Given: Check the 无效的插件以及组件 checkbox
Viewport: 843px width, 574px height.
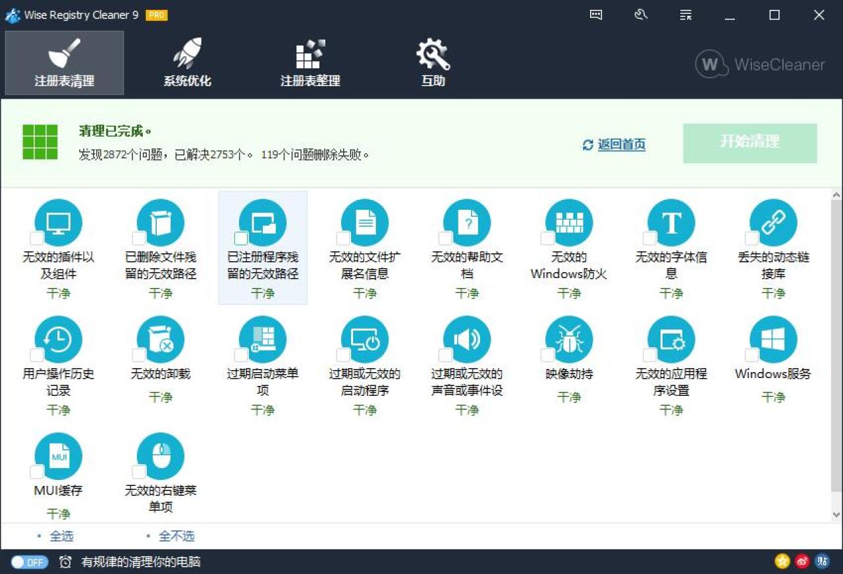Looking at the screenshot, I should 37,238.
